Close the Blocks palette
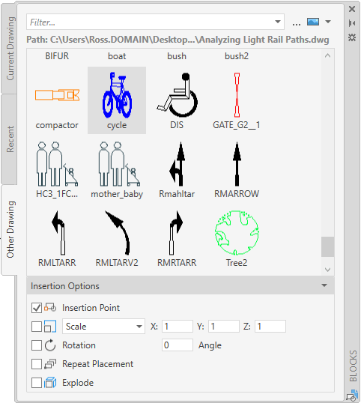Viewport: 361px width, 403px height. click(x=352, y=9)
